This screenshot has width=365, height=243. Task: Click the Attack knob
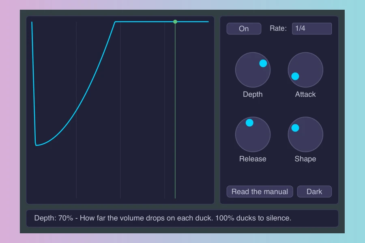coord(305,70)
